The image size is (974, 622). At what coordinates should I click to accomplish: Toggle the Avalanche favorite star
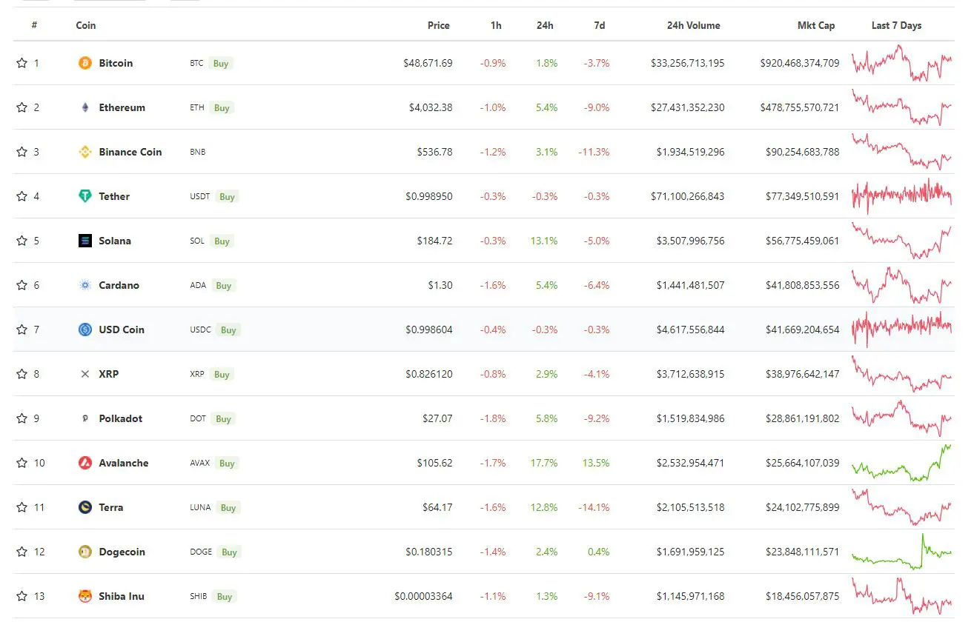tap(21, 463)
